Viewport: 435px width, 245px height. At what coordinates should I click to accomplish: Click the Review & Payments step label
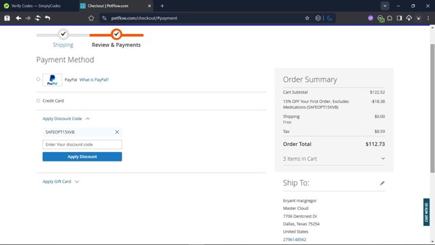tap(116, 45)
